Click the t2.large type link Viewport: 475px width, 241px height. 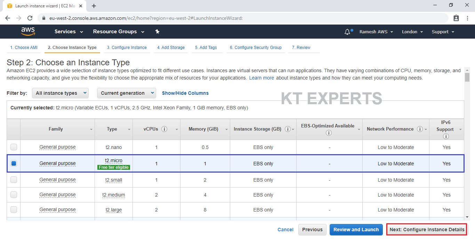[x=114, y=210]
